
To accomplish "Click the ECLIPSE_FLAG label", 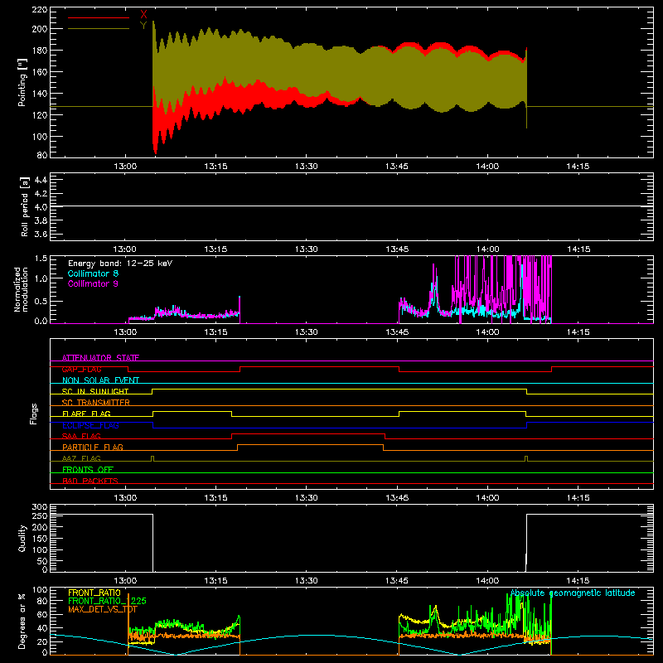I will coord(90,425).
